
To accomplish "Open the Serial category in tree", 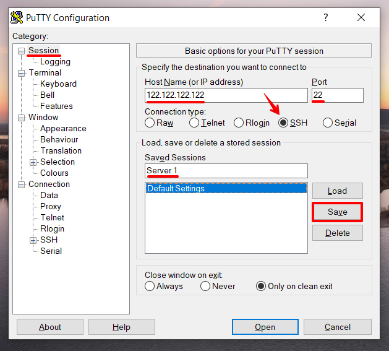I will pyautogui.click(x=51, y=251).
